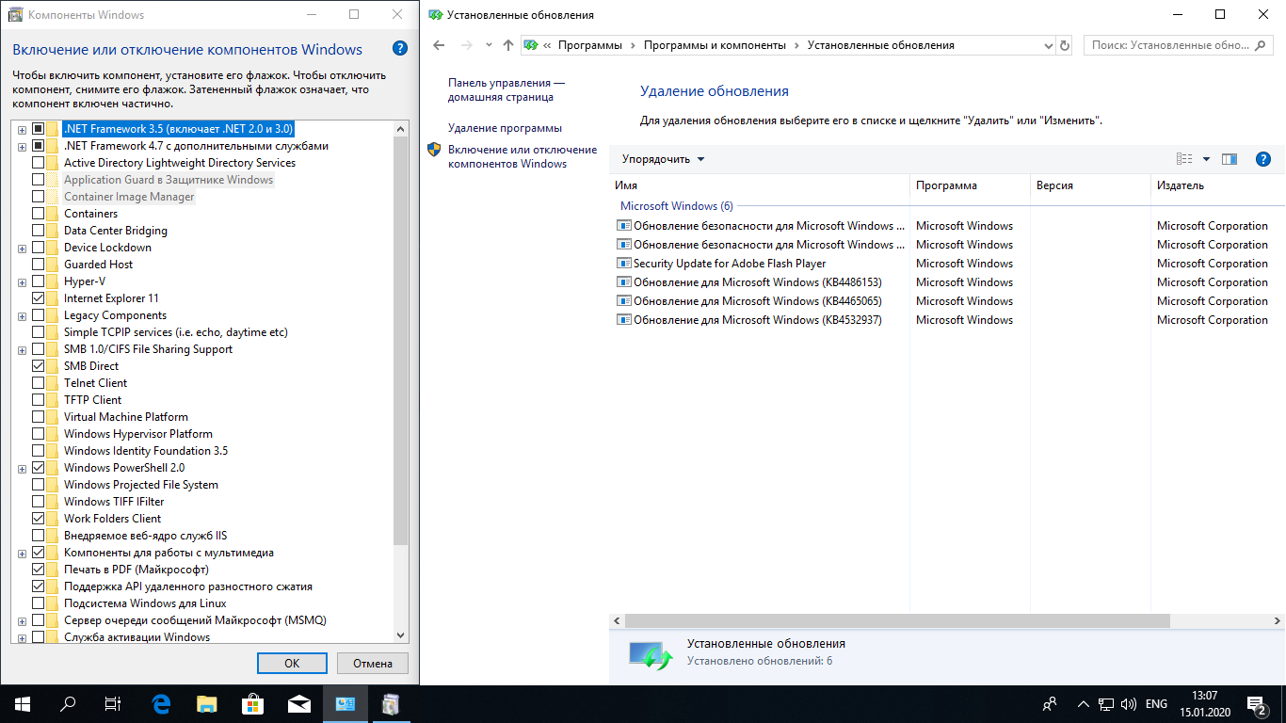Viewport: 1286px width, 723px height.
Task: Open help in Installed Updates window
Action: click(1263, 159)
